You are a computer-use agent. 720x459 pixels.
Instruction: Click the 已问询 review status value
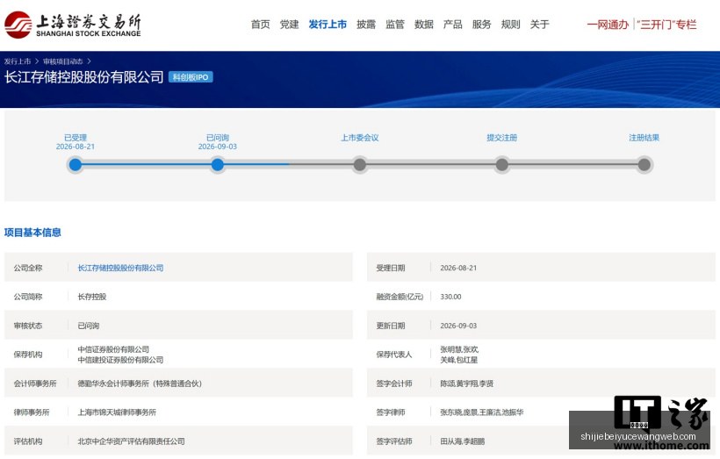click(x=89, y=326)
